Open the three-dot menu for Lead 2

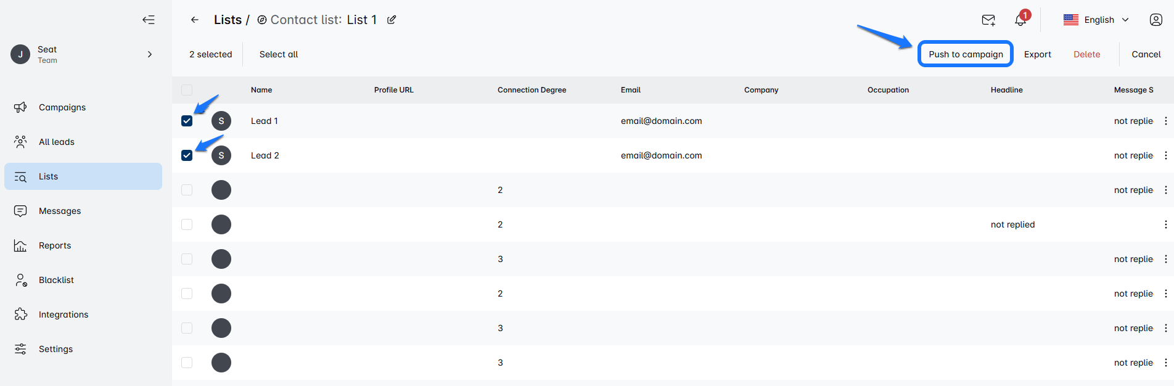click(x=1165, y=155)
